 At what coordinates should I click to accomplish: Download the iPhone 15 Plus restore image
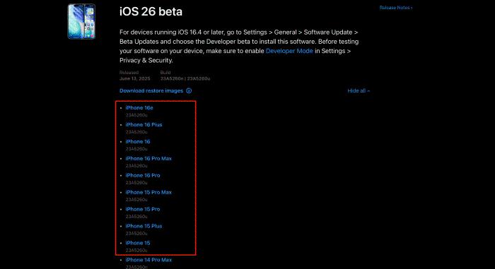click(144, 226)
